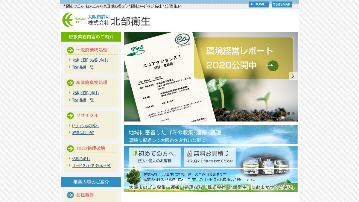Open 処理の流れ link

click(81, 159)
